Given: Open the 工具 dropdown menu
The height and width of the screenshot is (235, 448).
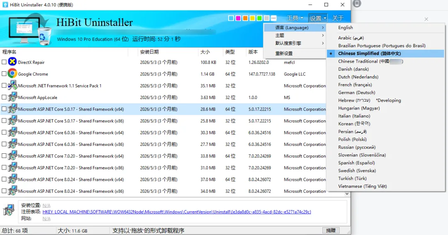Looking at the screenshot, I should pyautogui.click(x=295, y=18).
